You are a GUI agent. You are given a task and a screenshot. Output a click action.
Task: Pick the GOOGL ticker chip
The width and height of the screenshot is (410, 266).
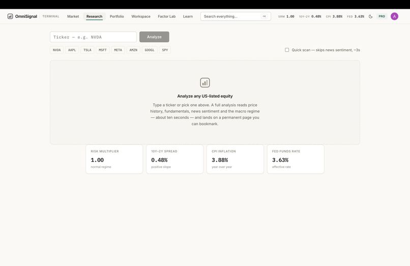[x=150, y=50]
